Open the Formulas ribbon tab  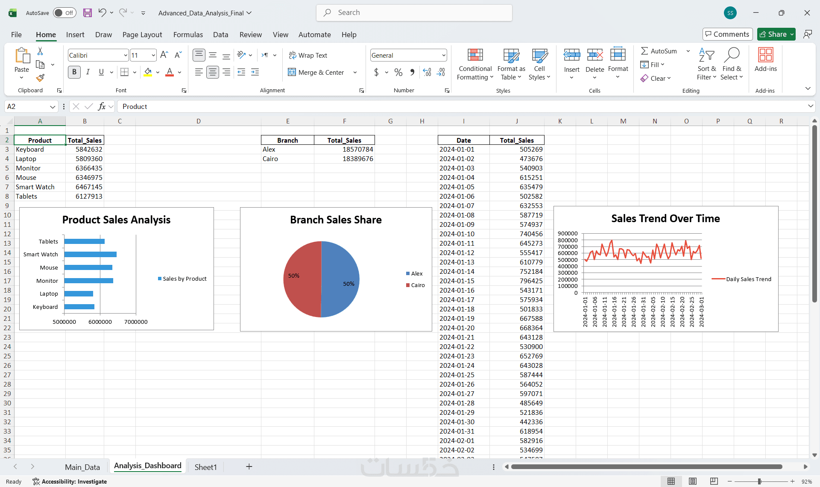click(188, 35)
